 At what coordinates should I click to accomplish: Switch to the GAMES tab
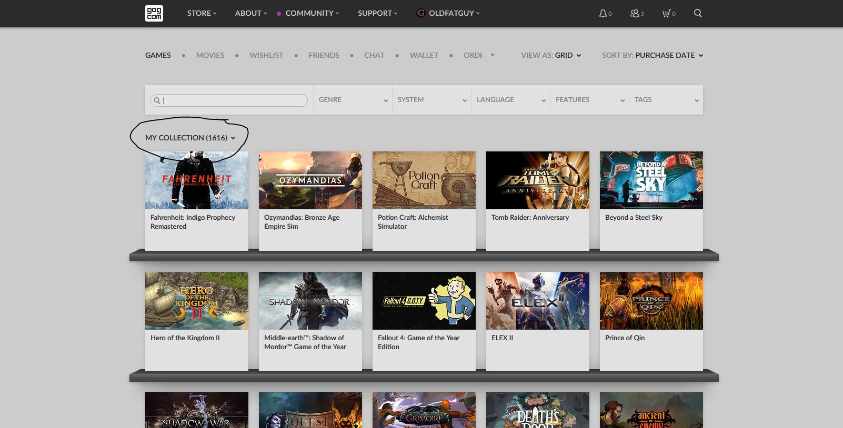click(158, 55)
